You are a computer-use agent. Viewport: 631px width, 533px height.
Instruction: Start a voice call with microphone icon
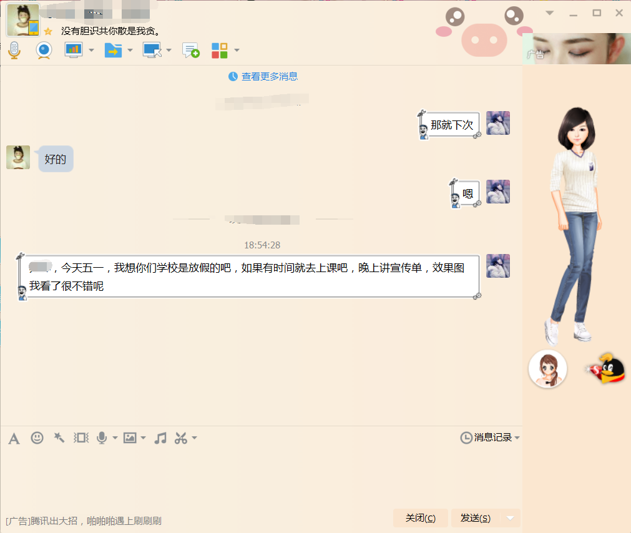click(14, 50)
